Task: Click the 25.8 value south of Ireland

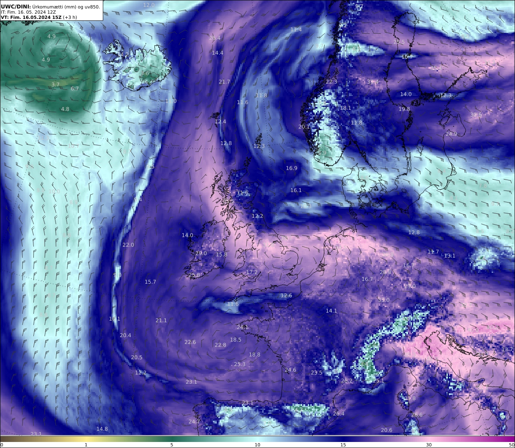Action: point(194,275)
